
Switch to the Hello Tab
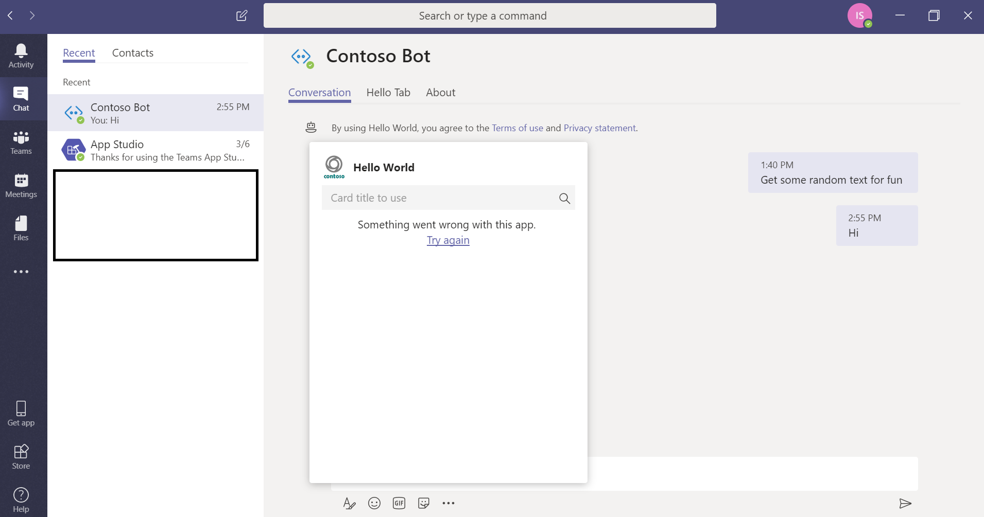[x=388, y=93]
